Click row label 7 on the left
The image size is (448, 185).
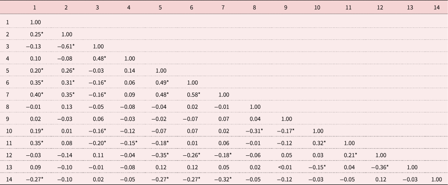point(8,95)
